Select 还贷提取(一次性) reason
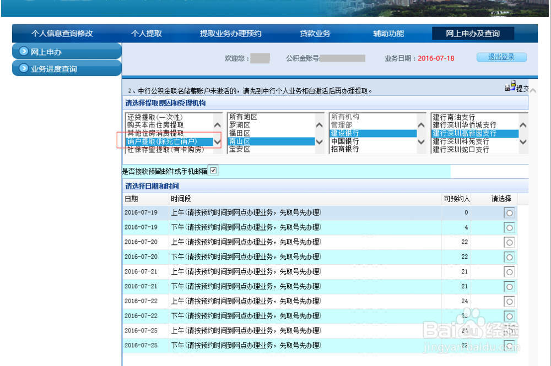The image size is (551, 366). pyautogui.click(x=169, y=117)
